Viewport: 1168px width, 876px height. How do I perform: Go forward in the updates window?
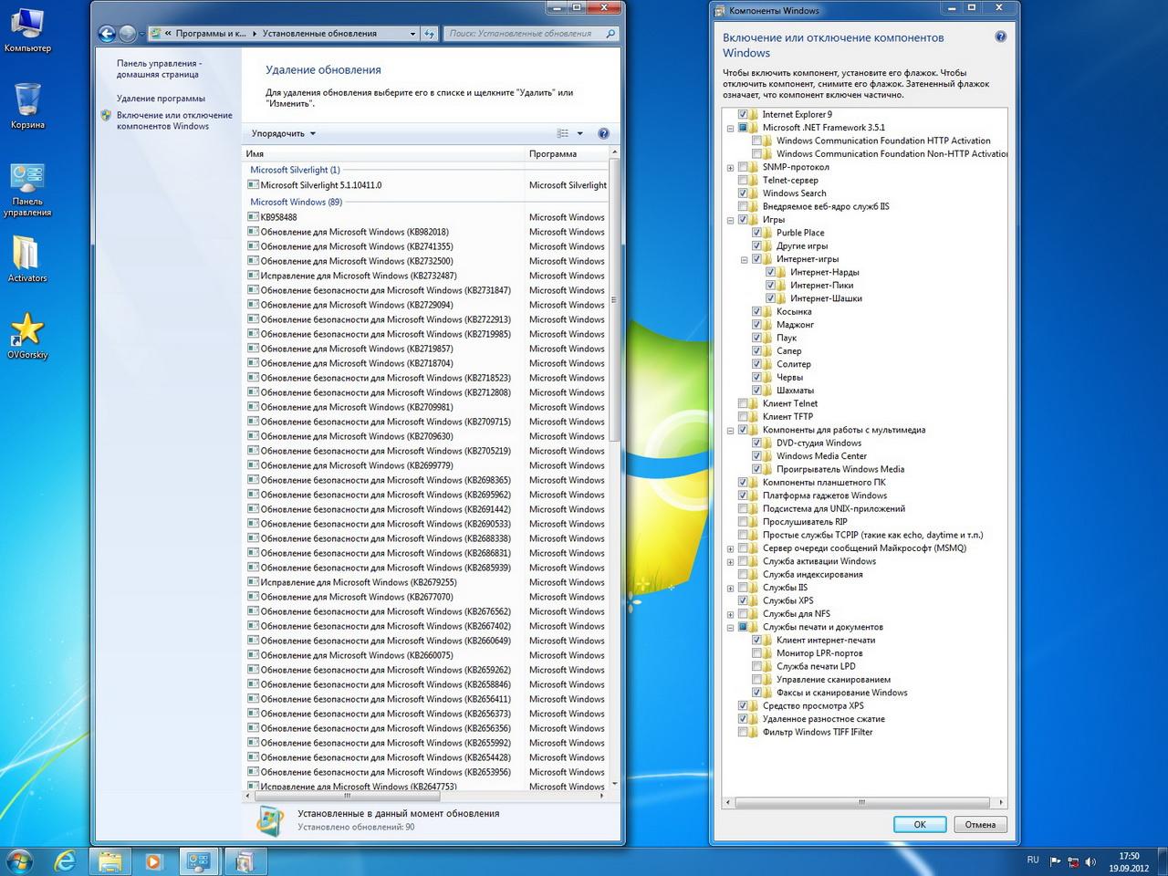[x=128, y=34]
